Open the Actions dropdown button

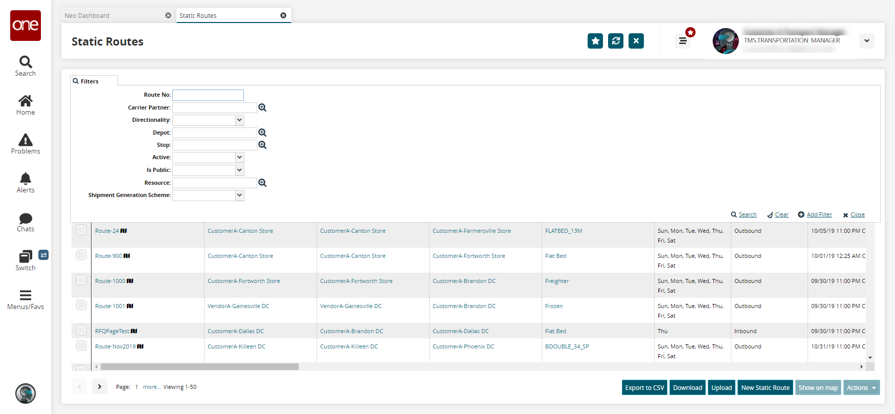(x=861, y=387)
